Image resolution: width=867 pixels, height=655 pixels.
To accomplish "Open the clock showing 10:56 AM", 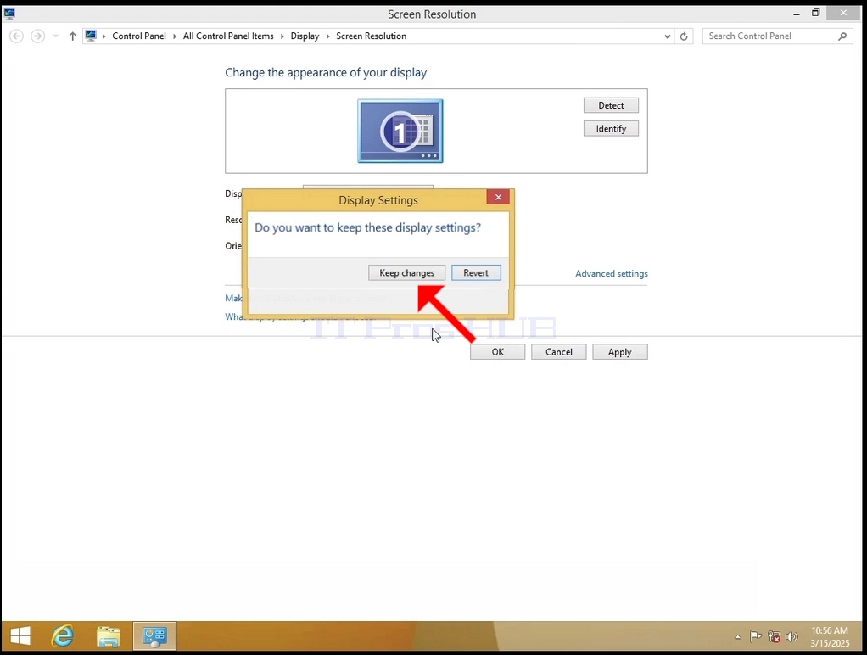I will tap(830, 636).
